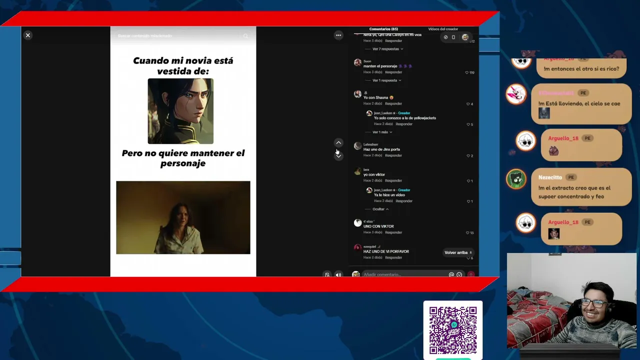
Task: Like the 'yo con viktor' comment
Action: [469, 181]
